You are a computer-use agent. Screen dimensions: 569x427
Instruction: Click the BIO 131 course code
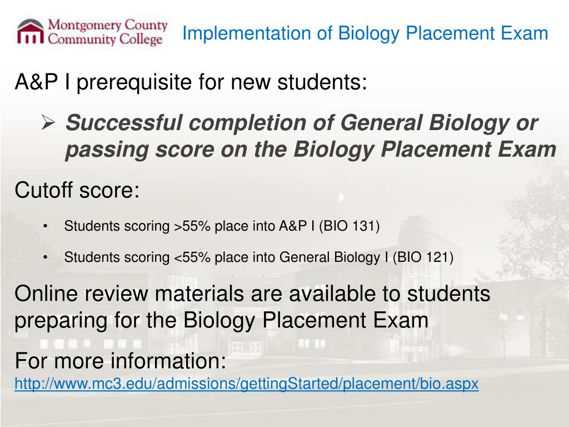[349, 226]
